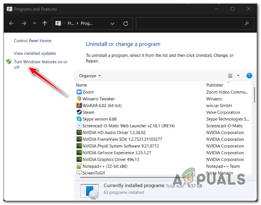Select 'ScreenToGif' program name
The width and height of the screenshot is (261, 205).
pyautogui.click(x=94, y=173)
